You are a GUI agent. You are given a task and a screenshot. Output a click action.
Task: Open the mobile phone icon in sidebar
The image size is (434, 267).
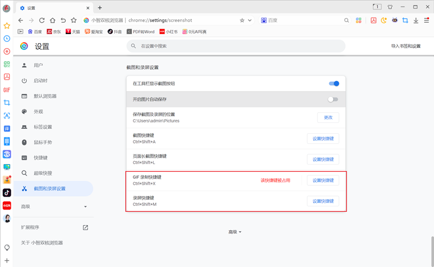tap(7, 141)
